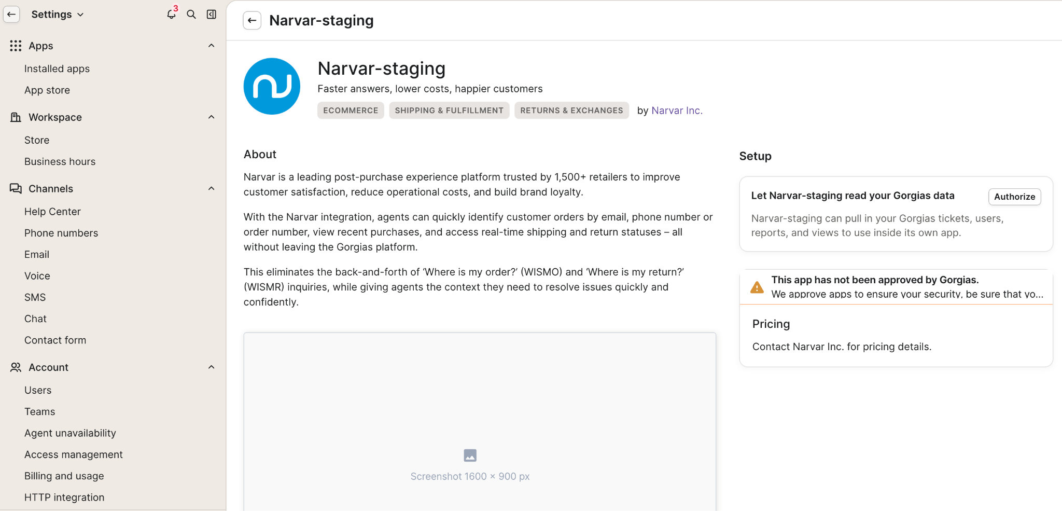
Task: Collapse the Channels section chevron
Action: coord(212,188)
